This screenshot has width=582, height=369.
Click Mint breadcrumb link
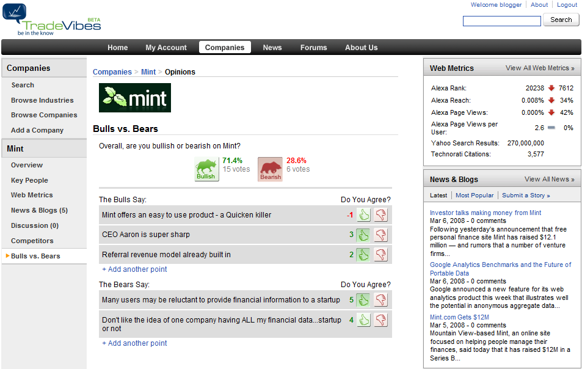coord(148,72)
